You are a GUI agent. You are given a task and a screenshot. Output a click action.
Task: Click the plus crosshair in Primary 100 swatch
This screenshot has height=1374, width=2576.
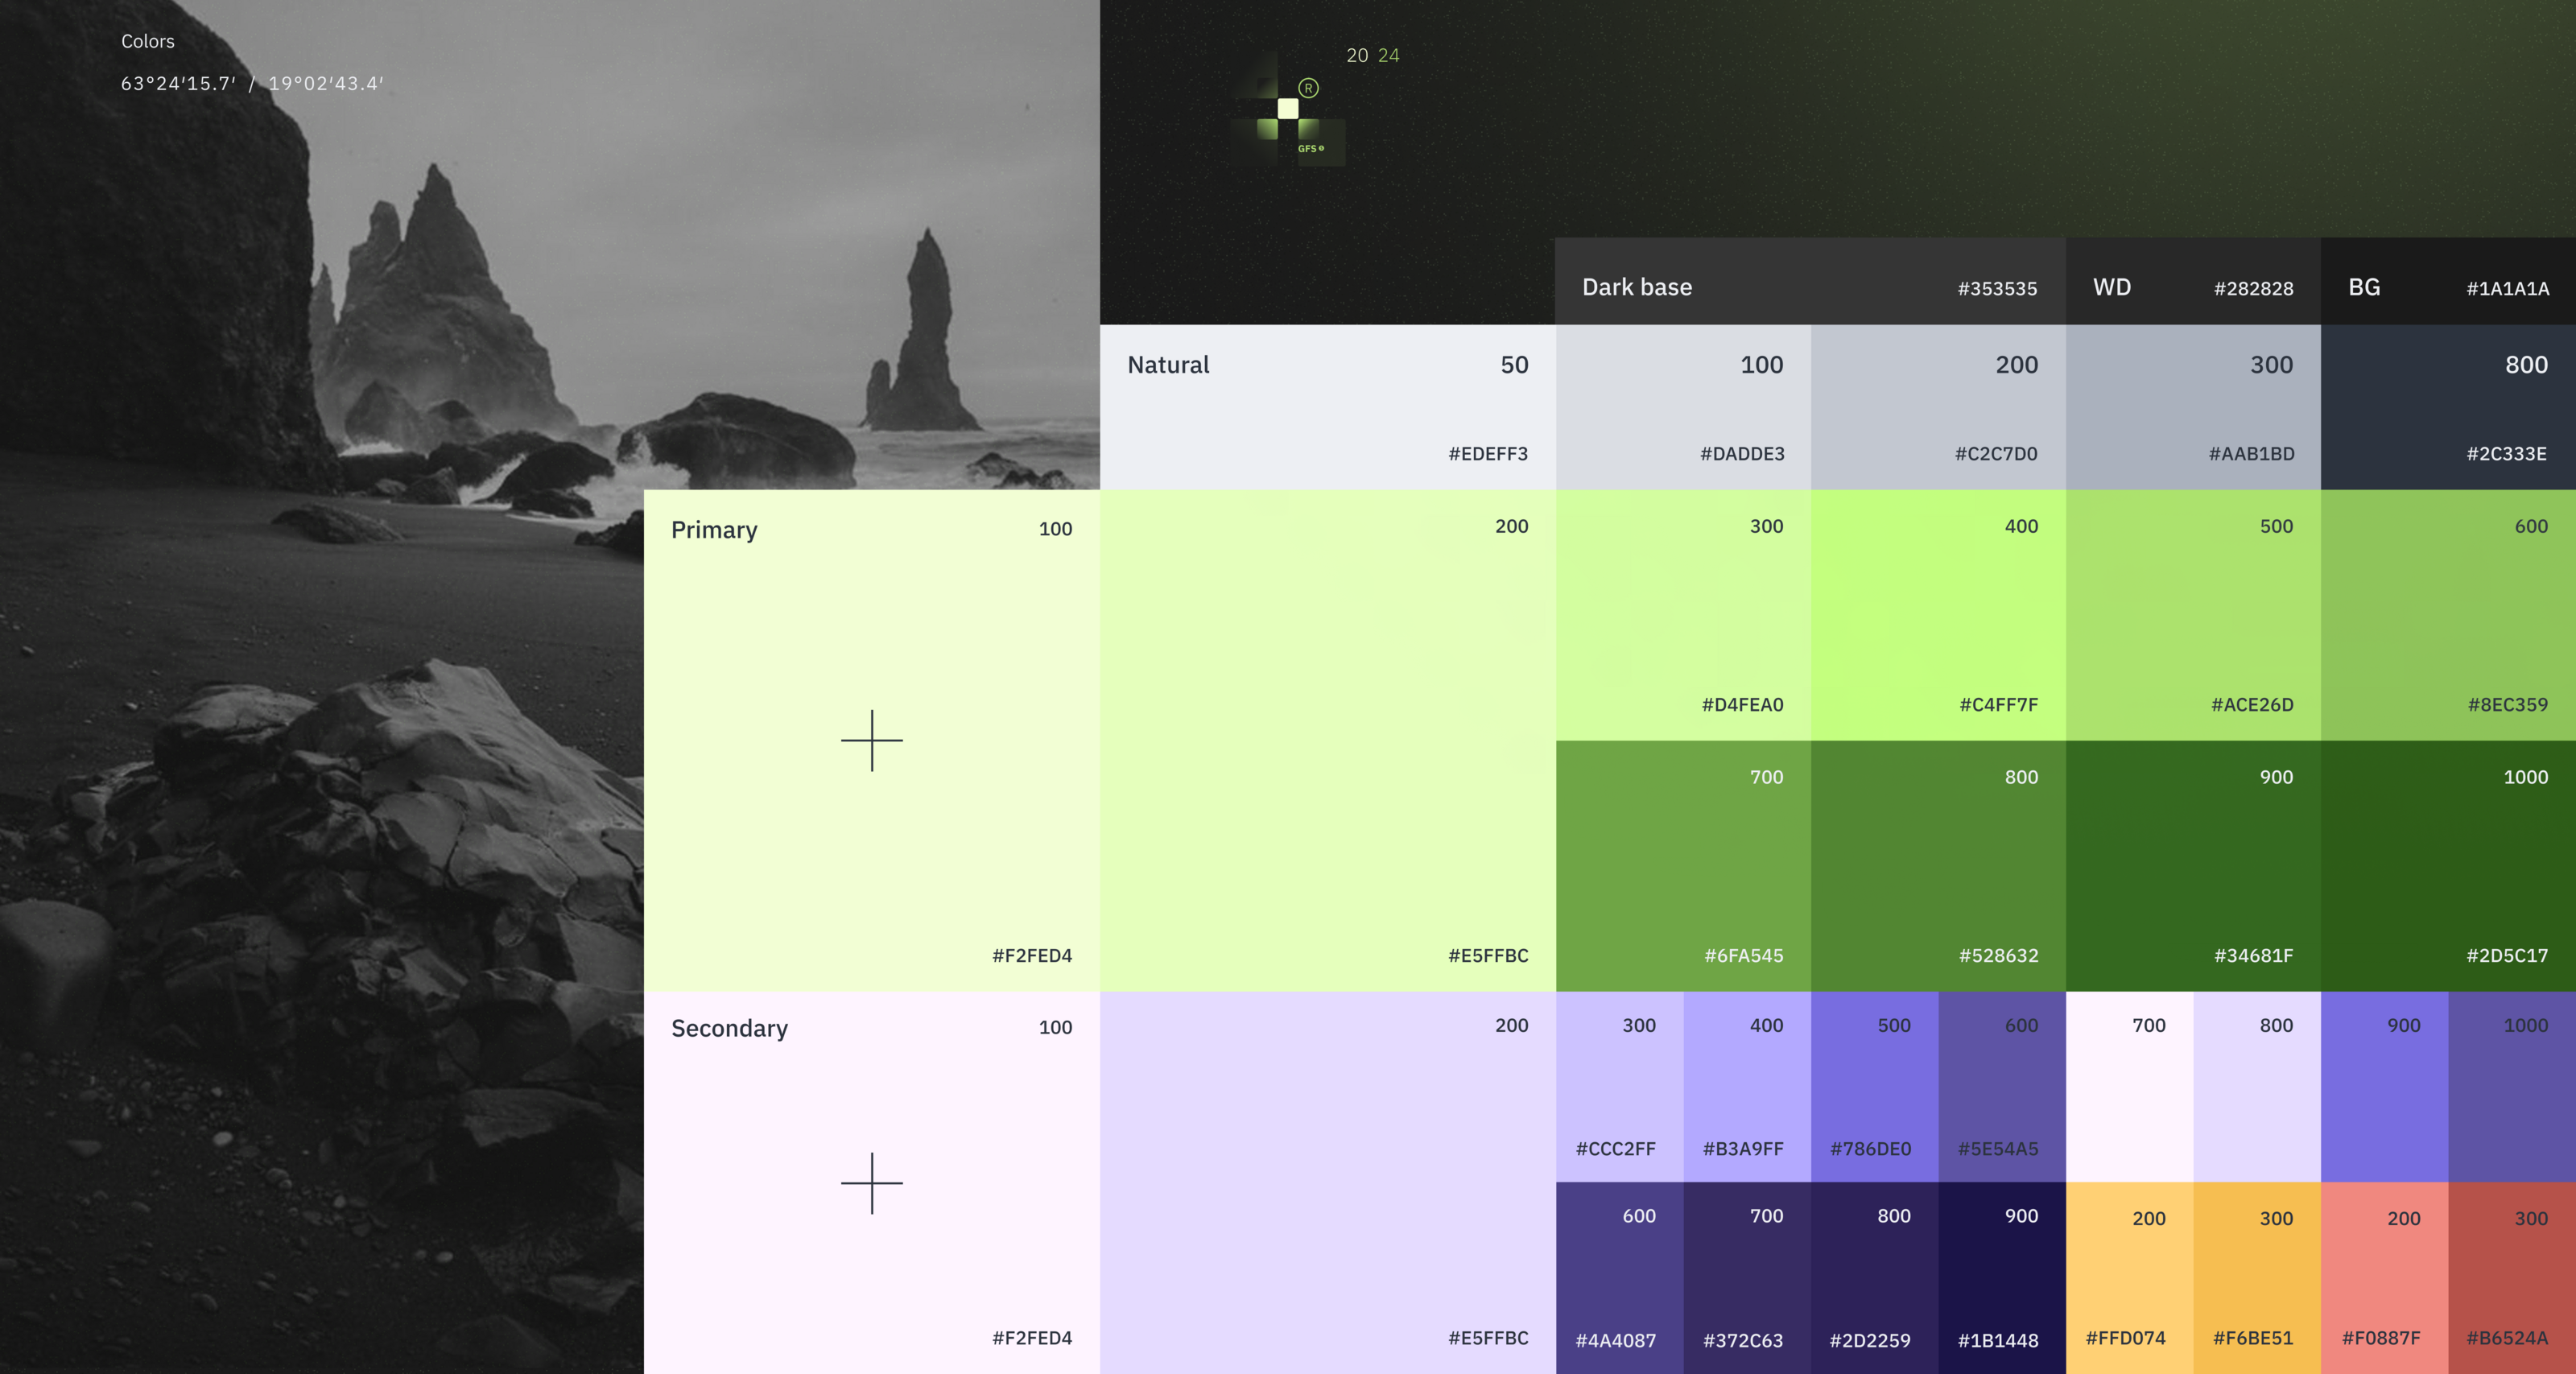click(871, 740)
